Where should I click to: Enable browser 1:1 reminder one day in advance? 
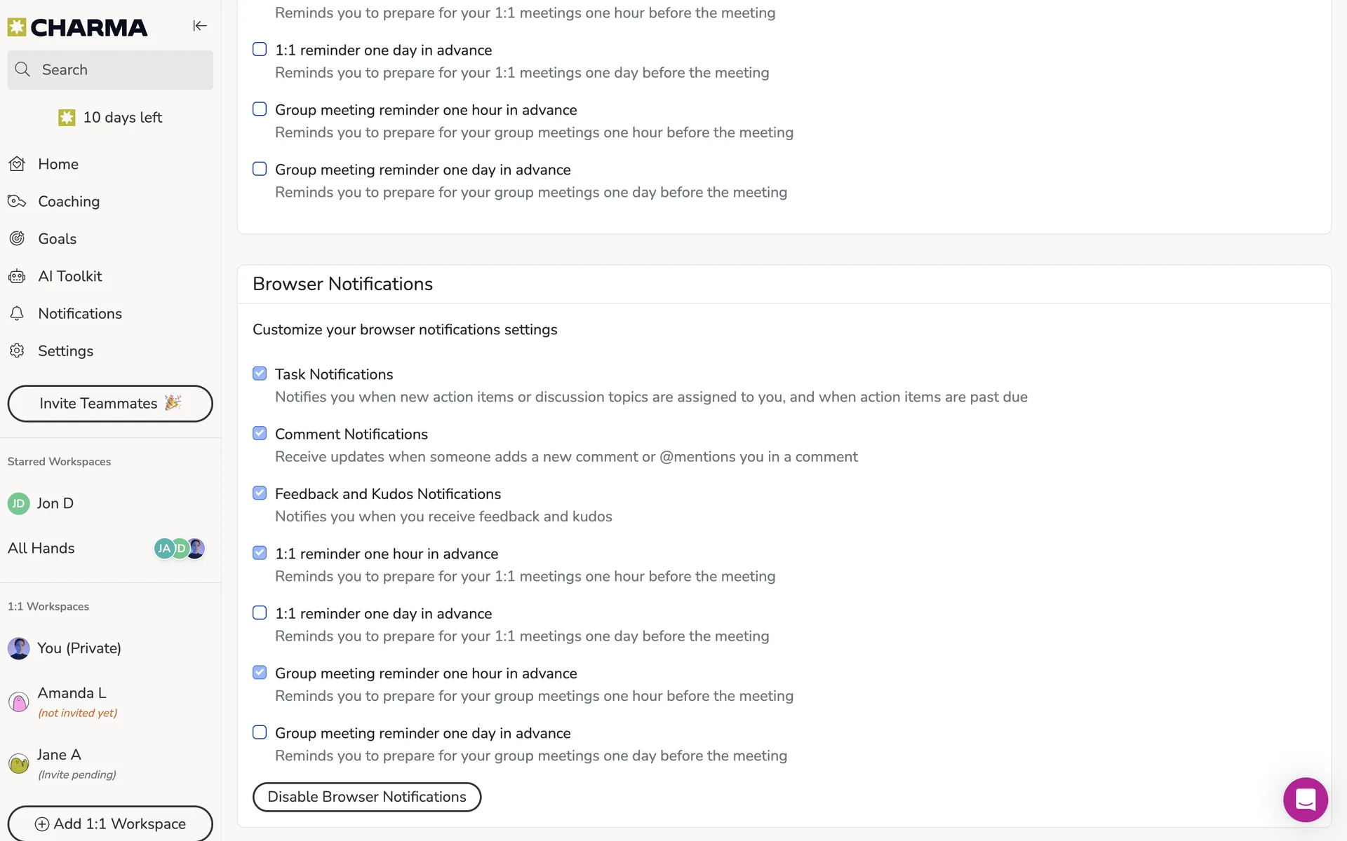(260, 613)
